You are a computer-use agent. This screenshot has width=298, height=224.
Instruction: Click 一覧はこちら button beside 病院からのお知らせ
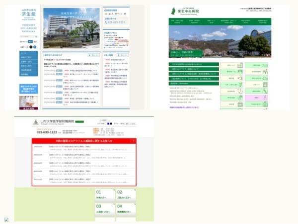94,55
